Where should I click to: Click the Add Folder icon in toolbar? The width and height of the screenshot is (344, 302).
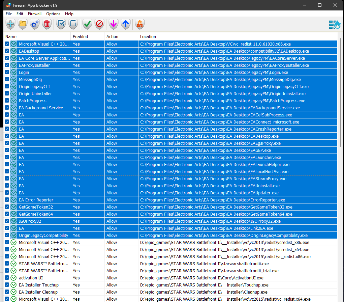23,24
